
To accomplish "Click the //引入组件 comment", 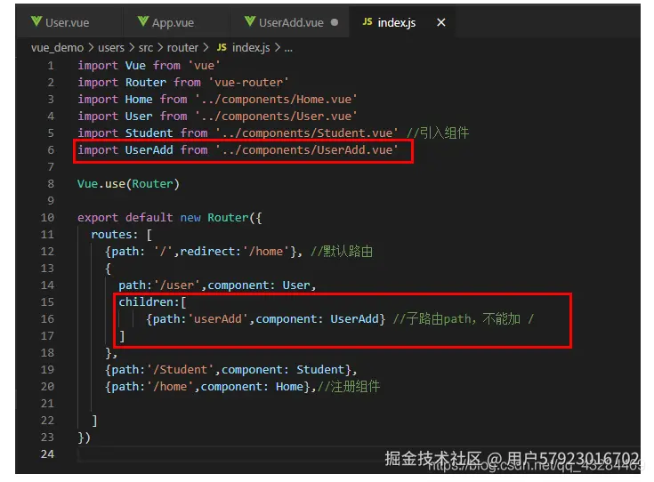I will tap(438, 133).
